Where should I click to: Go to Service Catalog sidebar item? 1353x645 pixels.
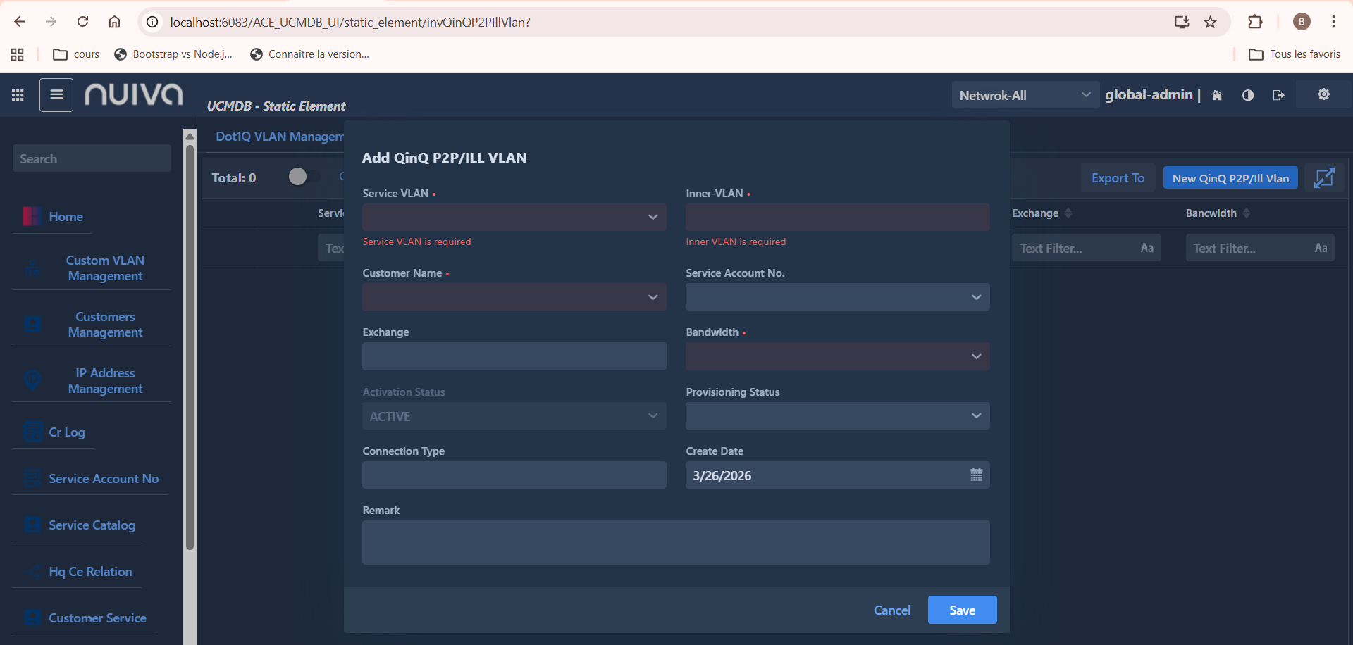[x=92, y=525]
